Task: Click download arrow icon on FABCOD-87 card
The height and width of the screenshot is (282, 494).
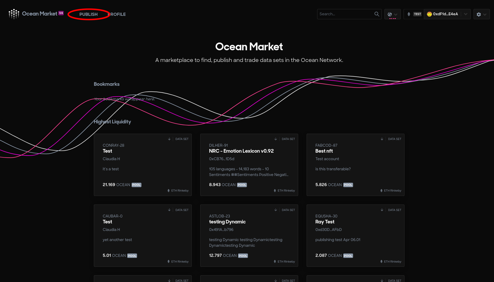Action: pos(382,139)
